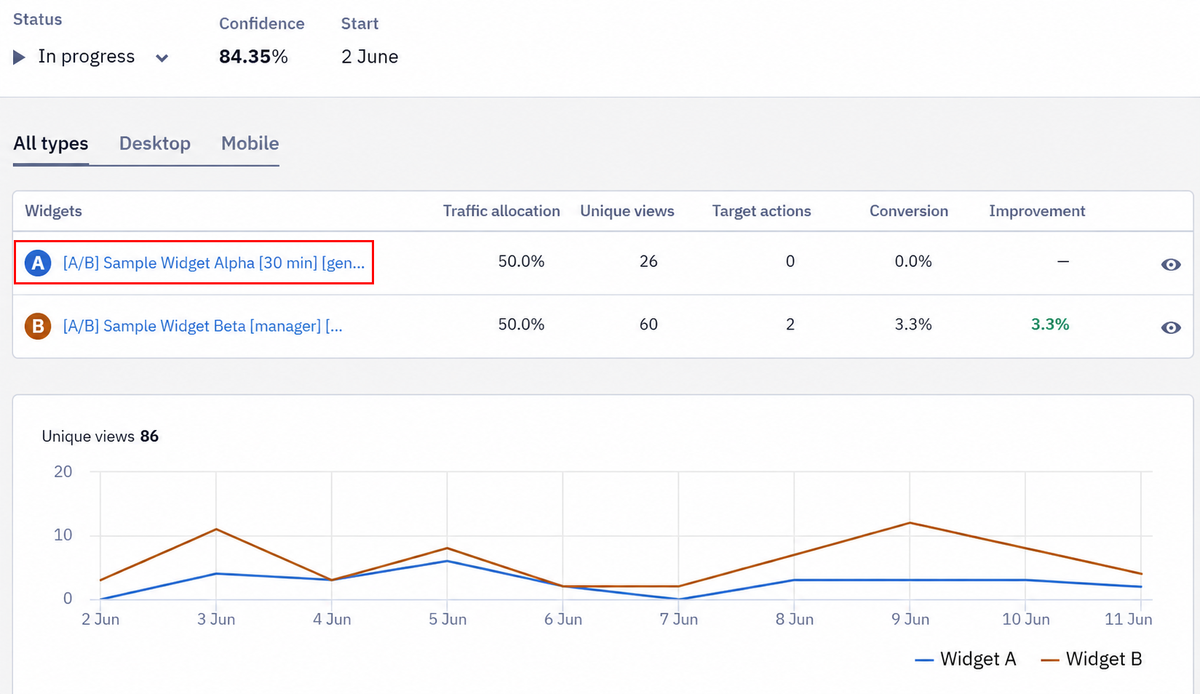Toggle Widget B series in chart legend
The height and width of the screenshot is (694, 1200).
[x=1092, y=659]
